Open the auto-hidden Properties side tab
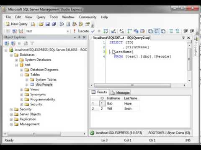This screenshot has height=150, width=201. (x=196, y=46)
